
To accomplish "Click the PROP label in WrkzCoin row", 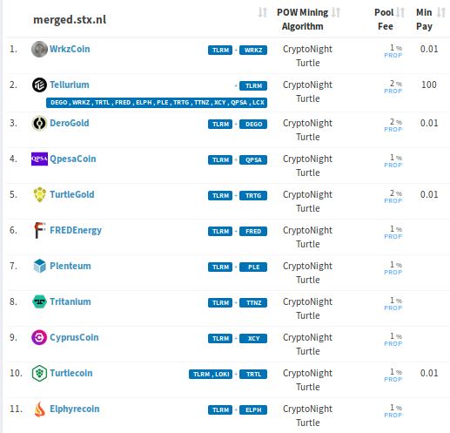I will click(x=393, y=56).
